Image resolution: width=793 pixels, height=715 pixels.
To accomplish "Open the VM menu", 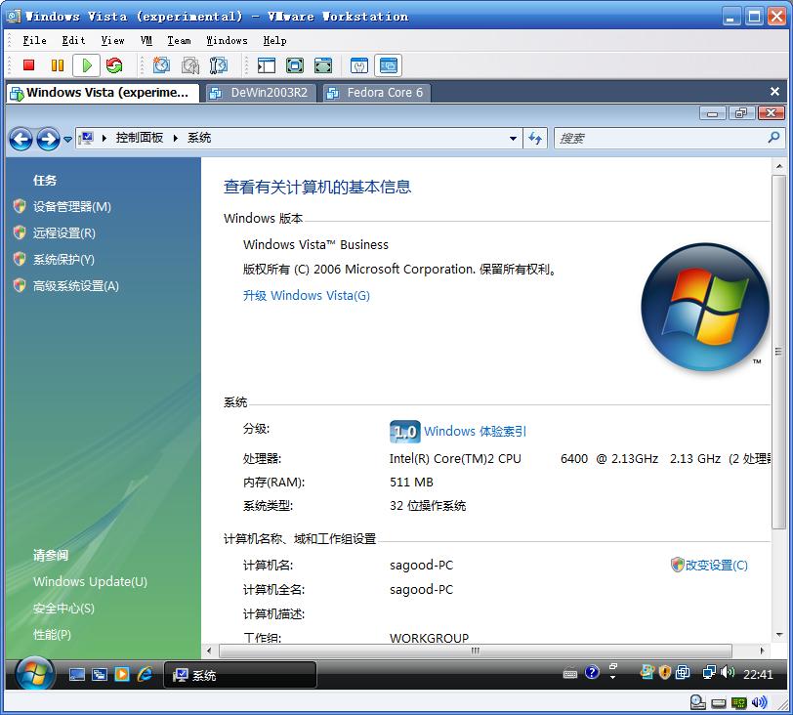I will 146,40.
